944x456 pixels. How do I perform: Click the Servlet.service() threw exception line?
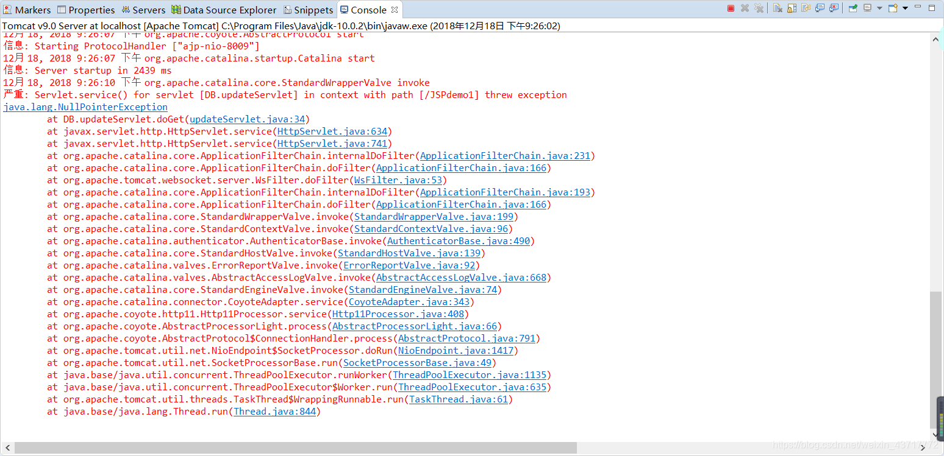click(x=285, y=95)
